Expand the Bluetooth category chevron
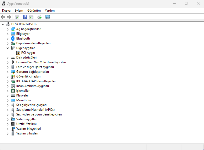204x150 pixels. click(x=8, y=39)
